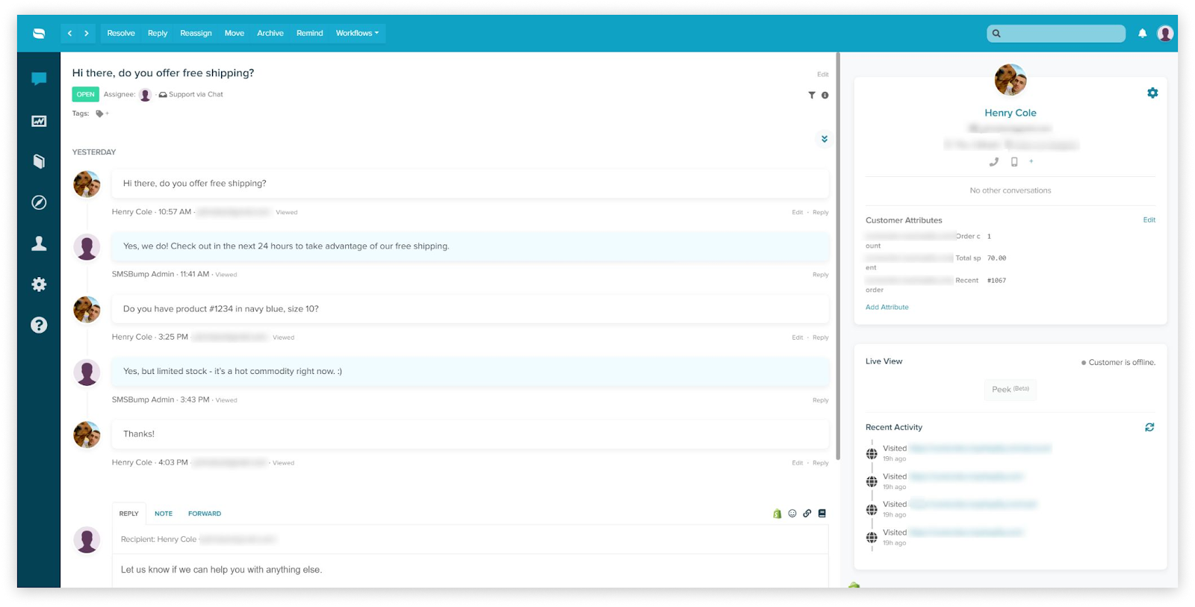Expand all messages double chevron
Screen dimensions: 1195x607
(825, 139)
